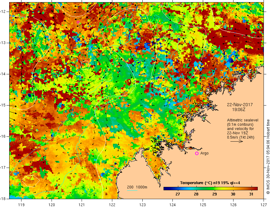Click the dark red end of the temperature colorbar
The image size is (270, 208).
pyautogui.click(x=256, y=189)
